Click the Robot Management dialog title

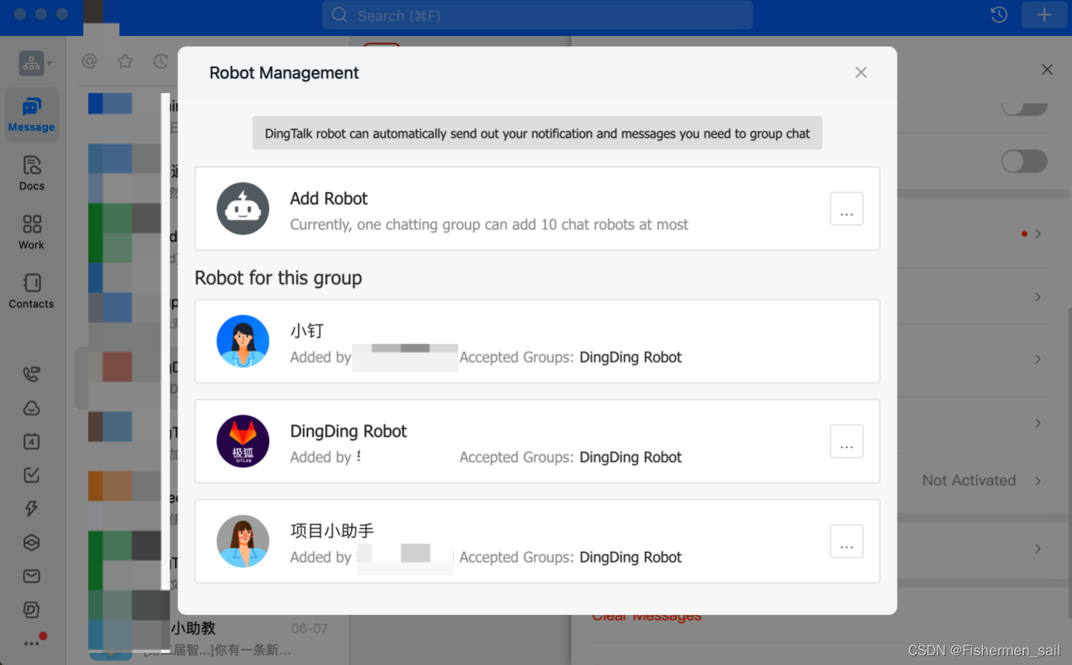(284, 72)
